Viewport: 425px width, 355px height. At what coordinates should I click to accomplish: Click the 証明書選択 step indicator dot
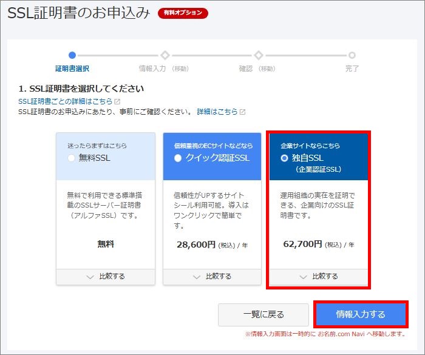coord(72,55)
